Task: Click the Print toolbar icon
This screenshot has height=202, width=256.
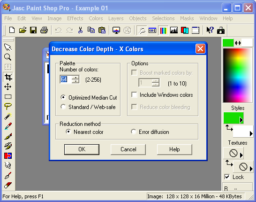Action: [44, 30]
